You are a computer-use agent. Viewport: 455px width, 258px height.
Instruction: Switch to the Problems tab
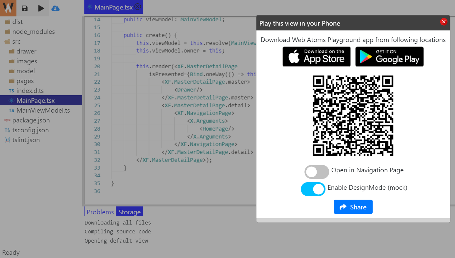[x=100, y=212]
